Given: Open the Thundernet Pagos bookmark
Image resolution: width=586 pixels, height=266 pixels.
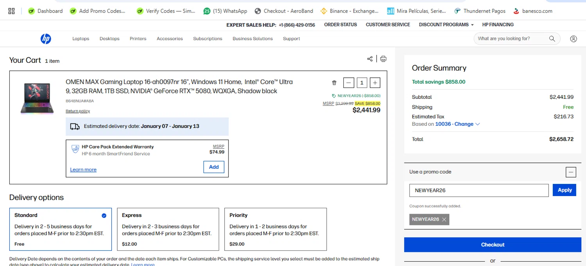Looking at the screenshot, I should 480,11.
